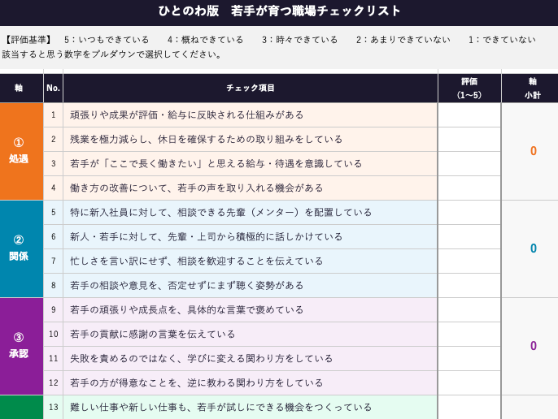This screenshot has height=419, width=558.
Task: Click the number cell '5'
Action: coord(54,212)
